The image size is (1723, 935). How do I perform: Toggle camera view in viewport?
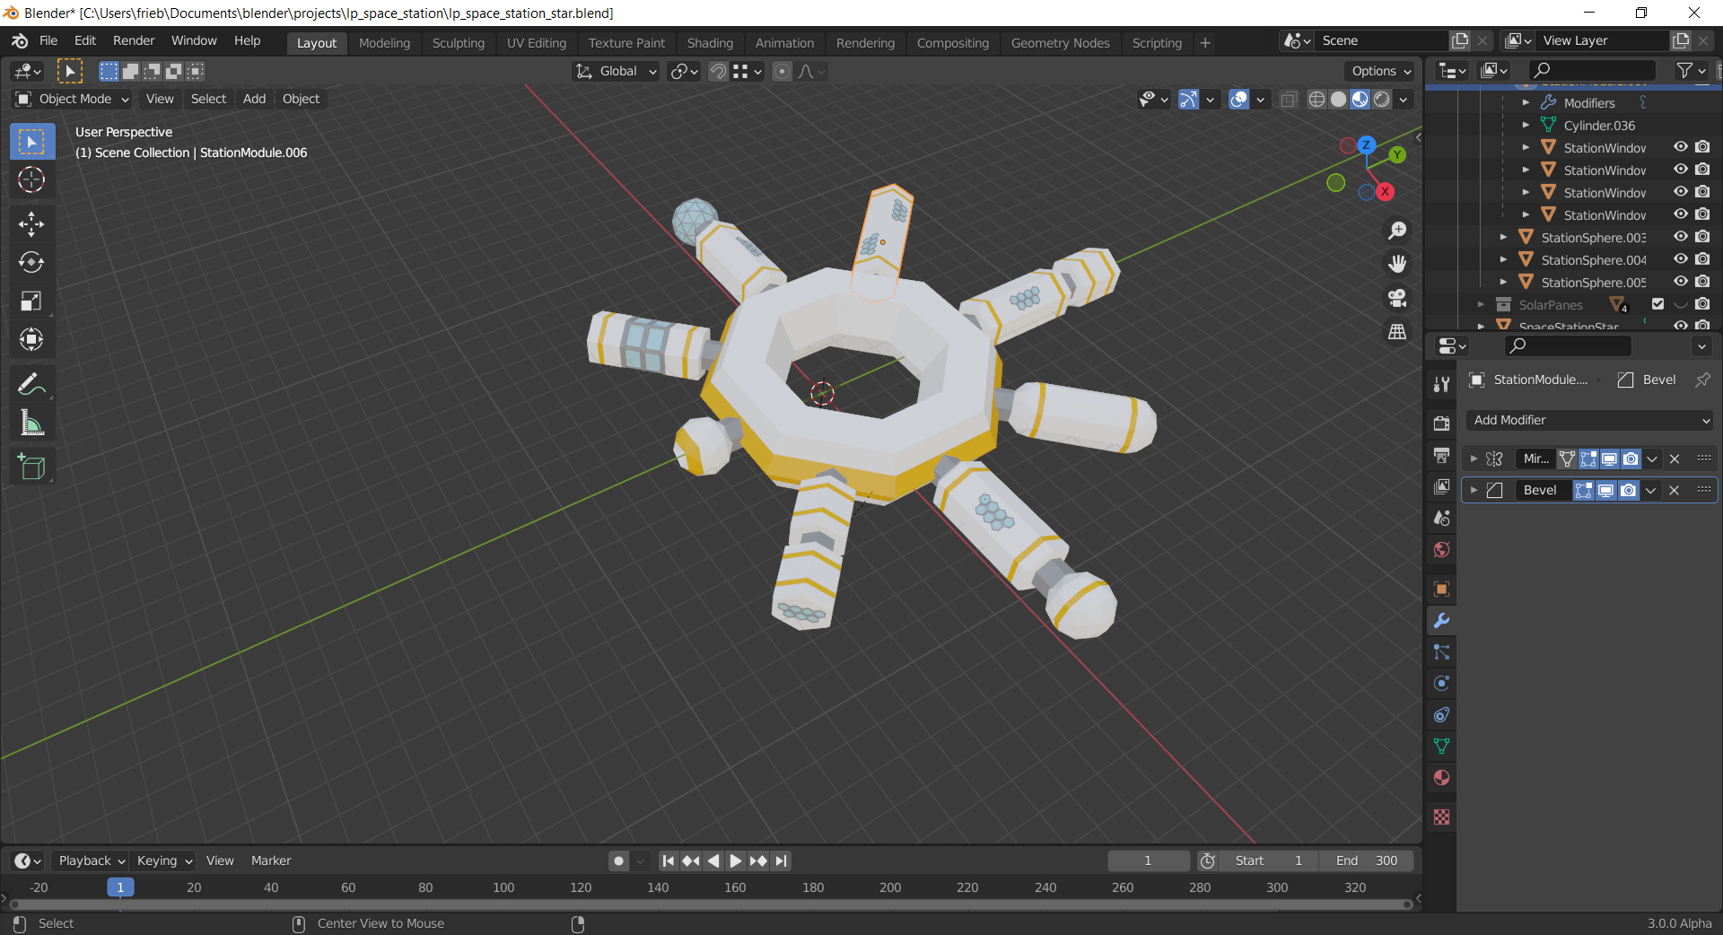tap(1397, 298)
